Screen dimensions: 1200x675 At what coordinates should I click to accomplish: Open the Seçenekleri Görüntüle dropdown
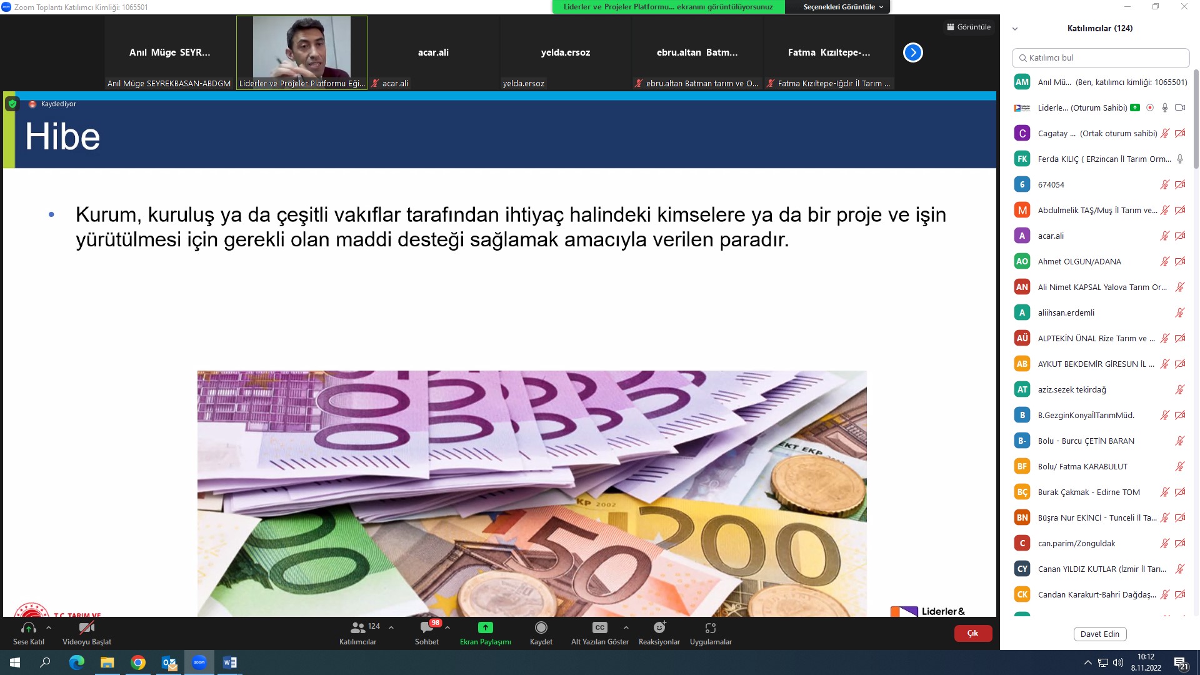(x=842, y=7)
